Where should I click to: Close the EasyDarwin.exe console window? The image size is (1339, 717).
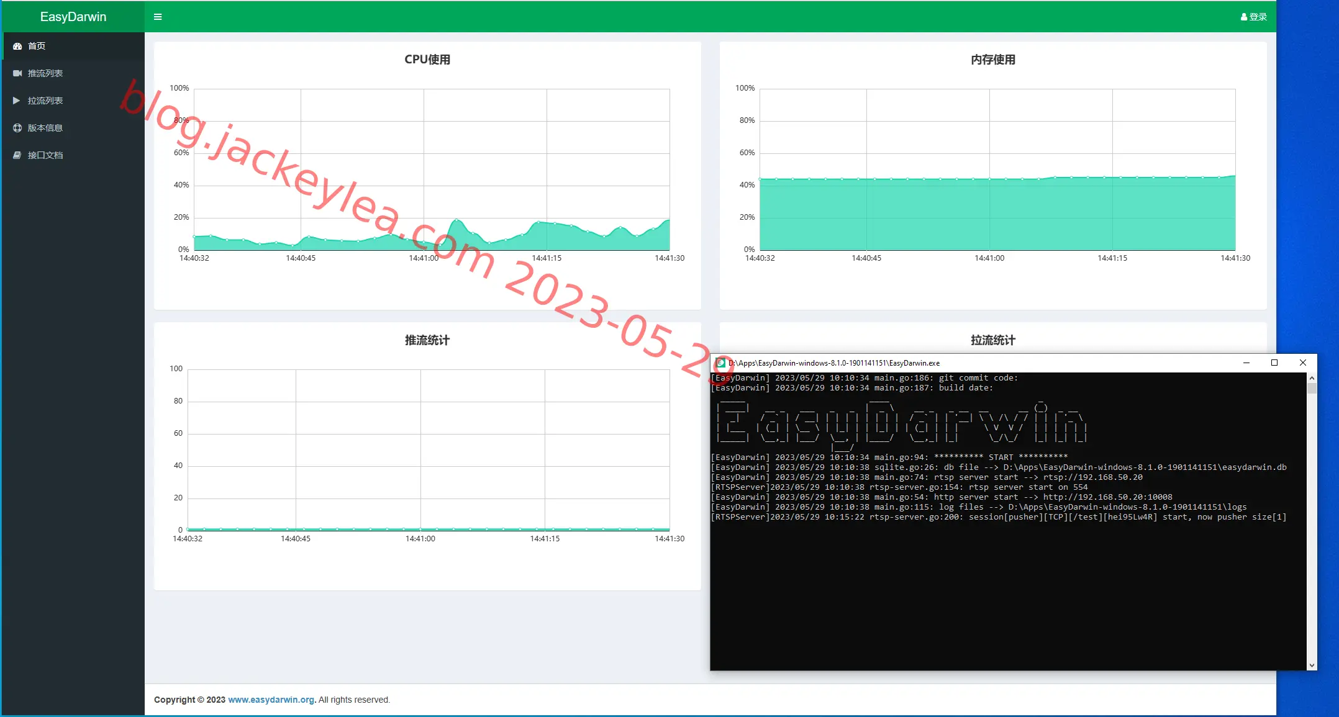click(1303, 363)
